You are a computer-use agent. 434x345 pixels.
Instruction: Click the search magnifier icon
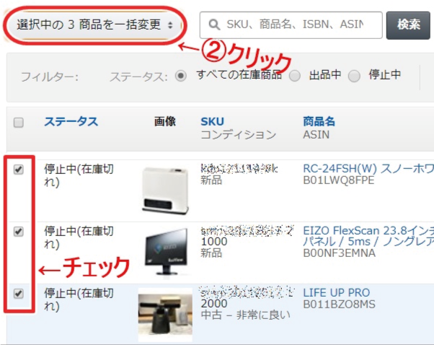coord(213,25)
